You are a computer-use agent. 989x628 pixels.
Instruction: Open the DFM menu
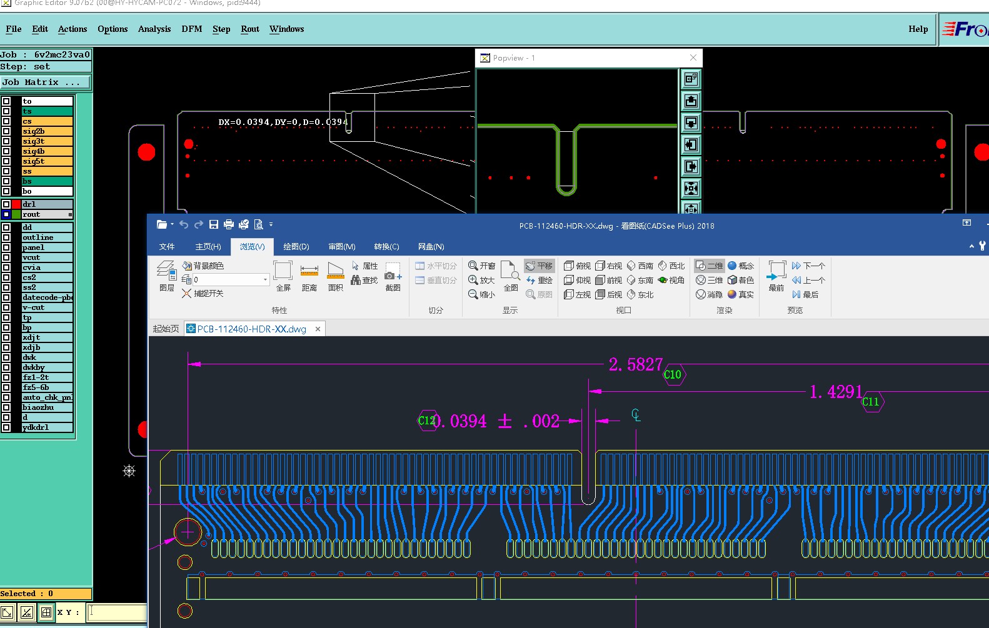point(191,29)
